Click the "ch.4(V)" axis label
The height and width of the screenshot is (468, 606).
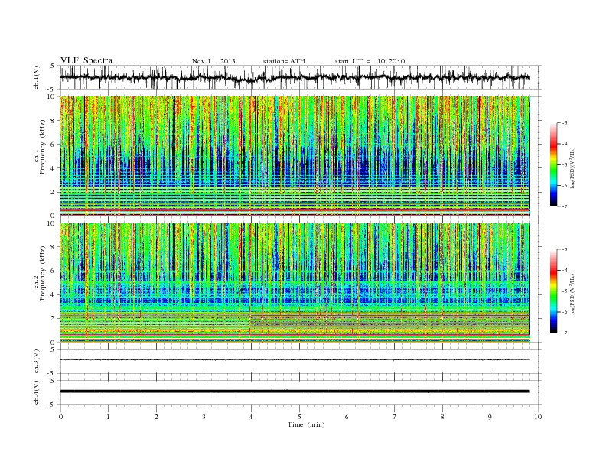tap(36, 392)
